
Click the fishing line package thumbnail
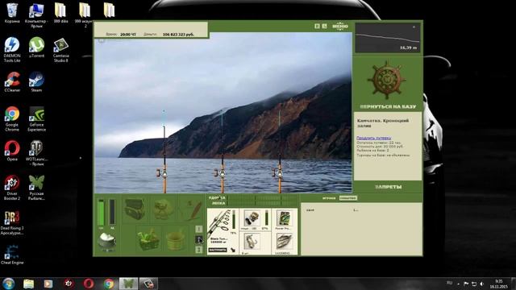(284, 218)
